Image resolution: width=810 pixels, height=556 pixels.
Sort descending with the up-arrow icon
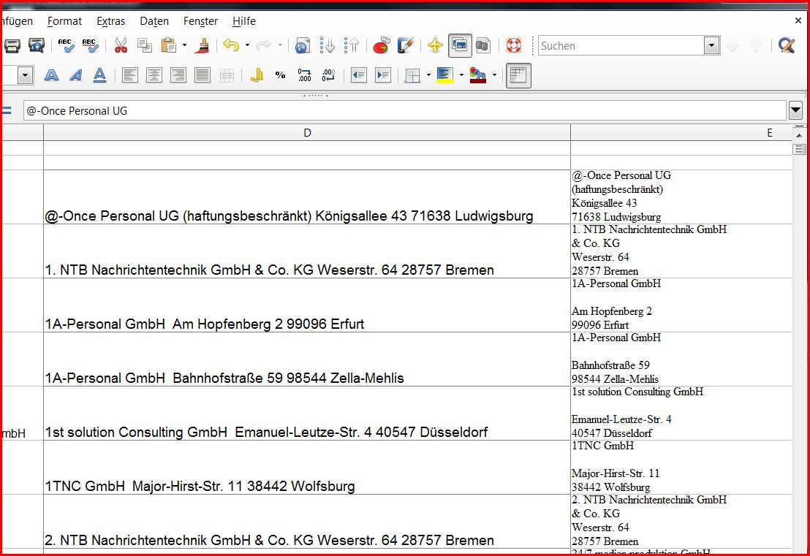coord(352,45)
